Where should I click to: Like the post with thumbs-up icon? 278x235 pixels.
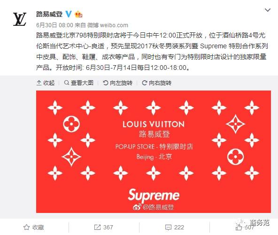tap(239, 227)
